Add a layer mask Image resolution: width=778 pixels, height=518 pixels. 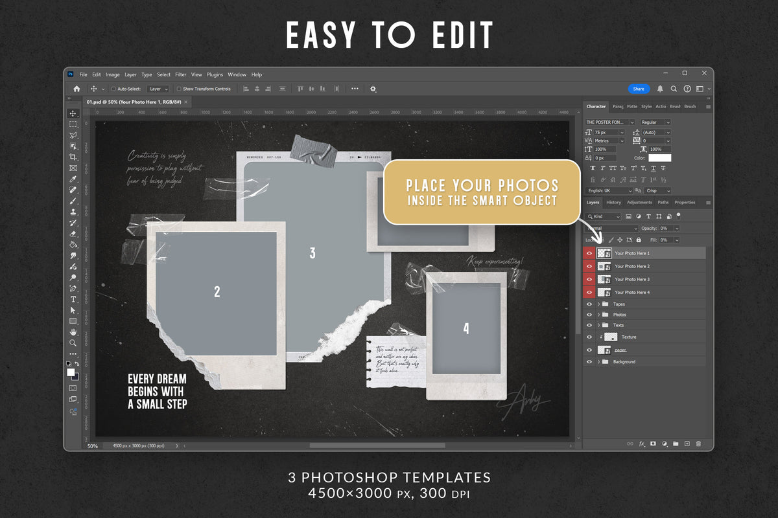654,444
